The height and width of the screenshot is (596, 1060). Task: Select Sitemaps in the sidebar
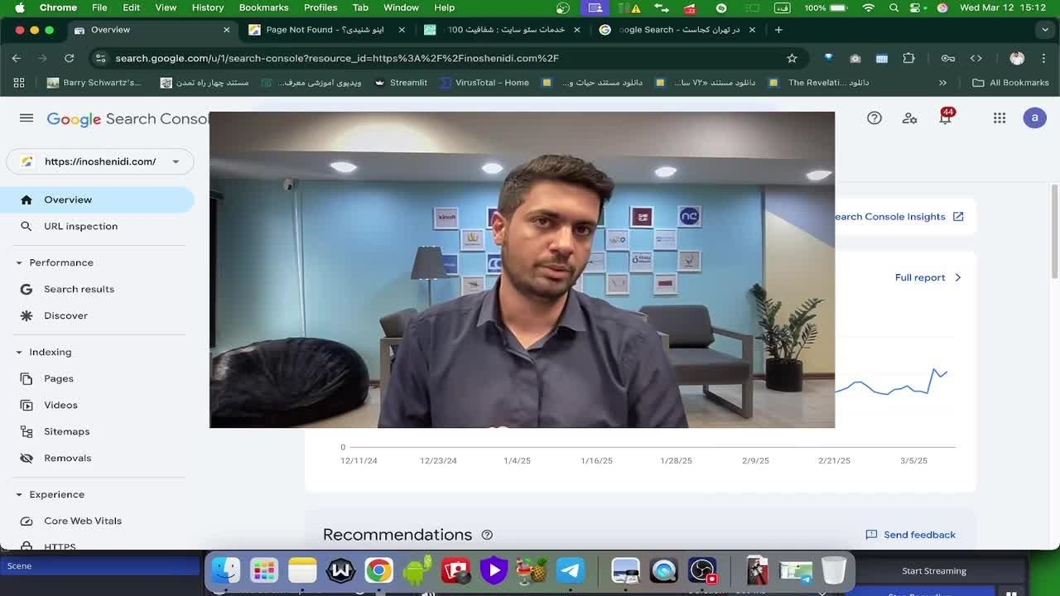66,431
